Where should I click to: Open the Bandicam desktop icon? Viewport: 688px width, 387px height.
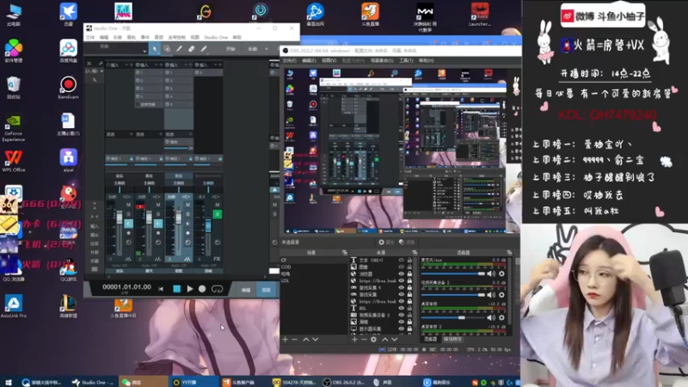(x=68, y=88)
